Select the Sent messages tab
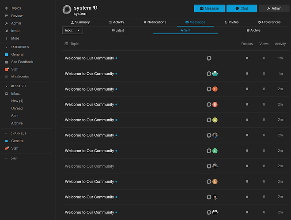The height and width of the screenshot is (220, 291). click(185, 30)
